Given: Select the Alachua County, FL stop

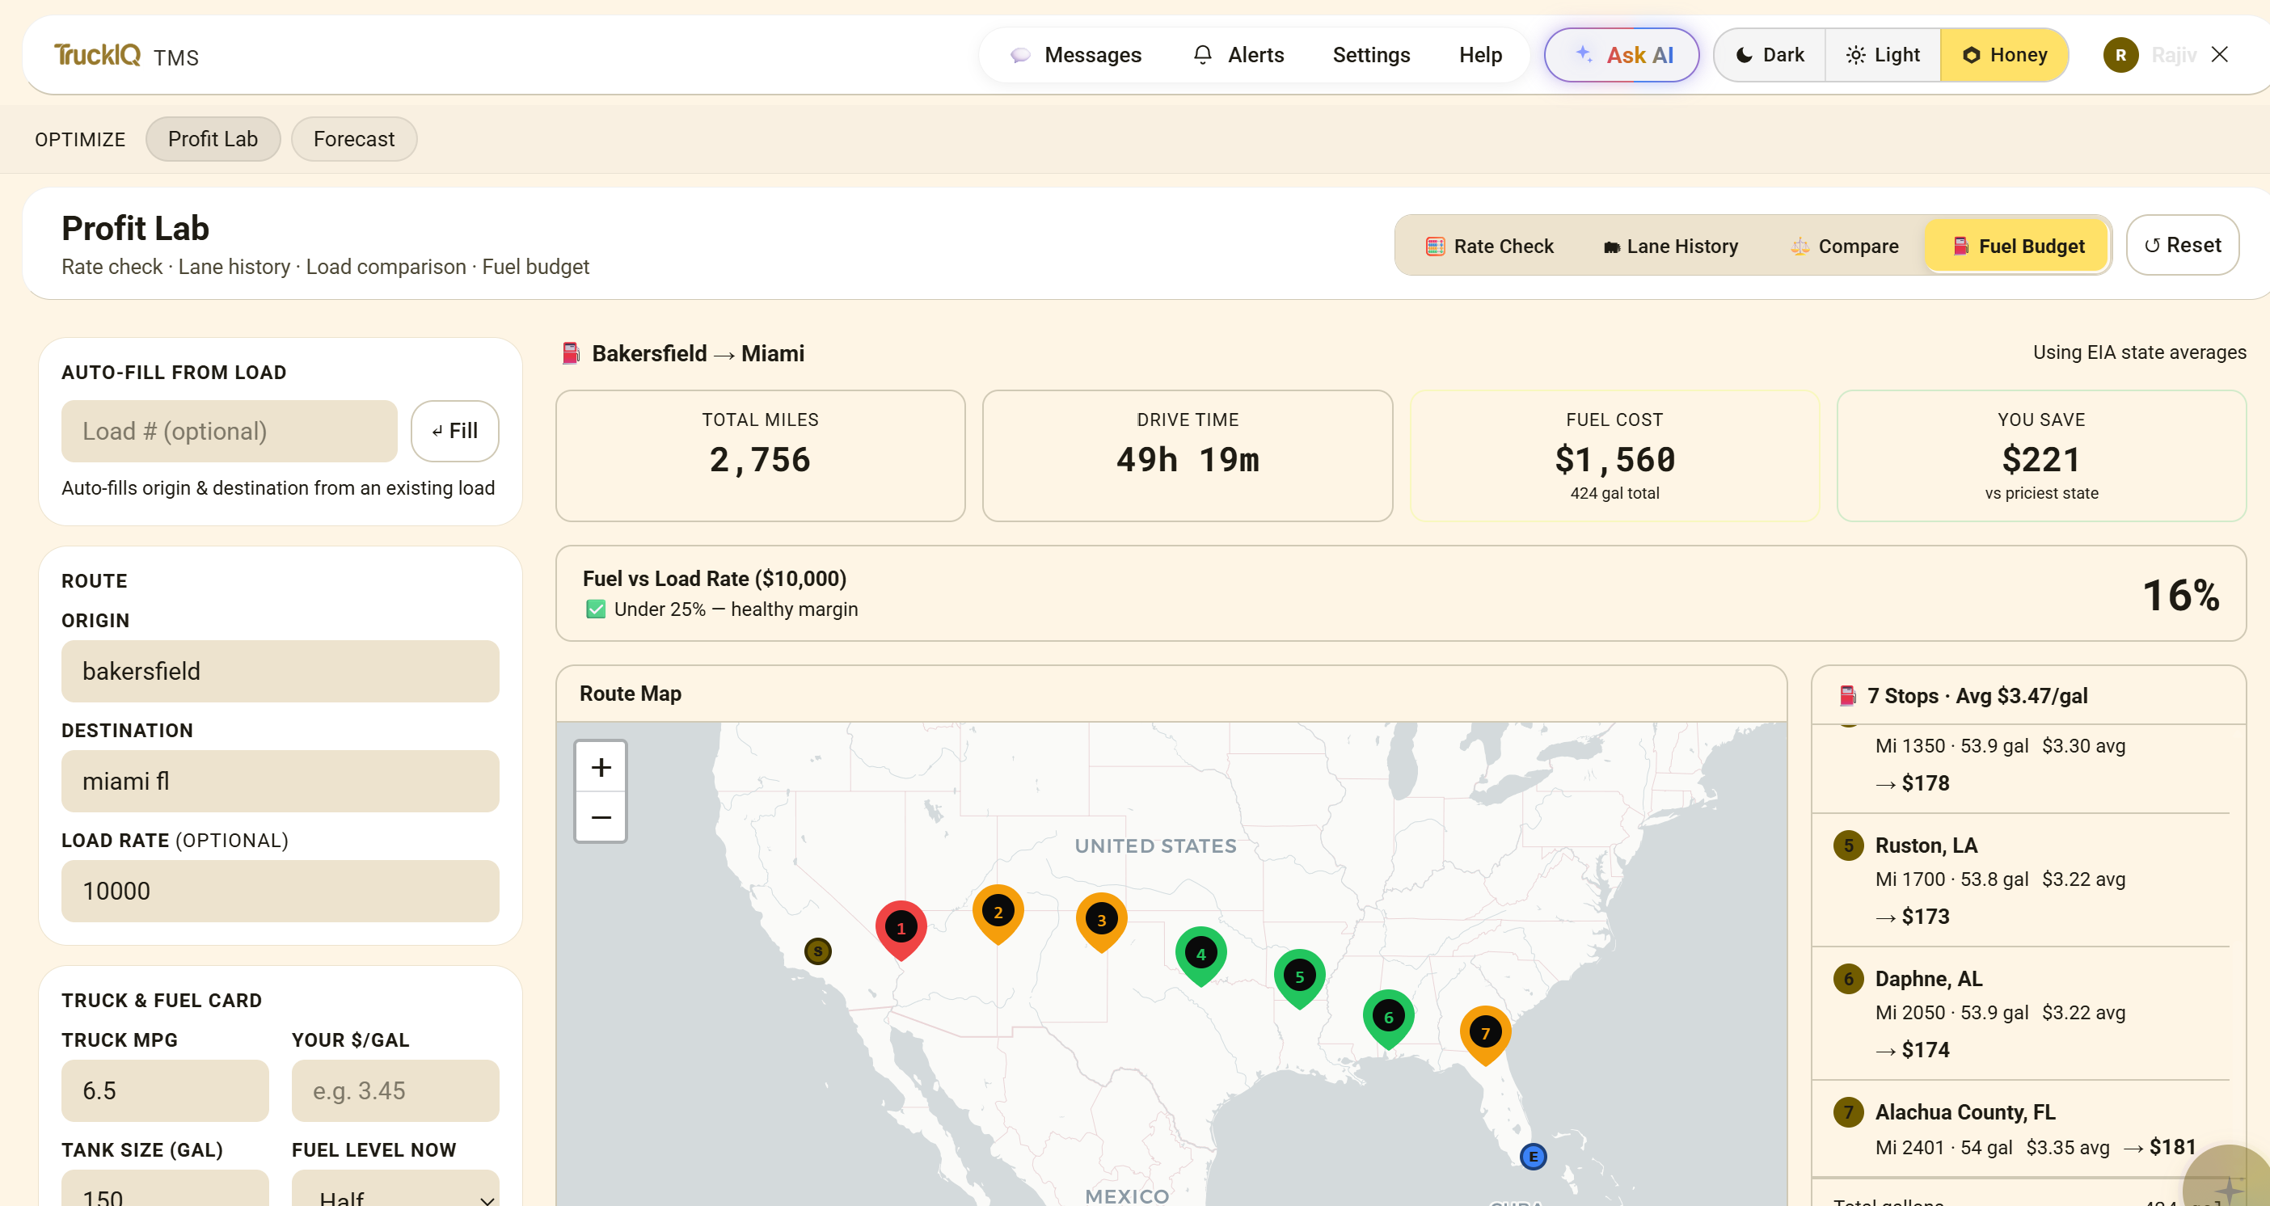Looking at the screenshot, I should pos(2021,1129).
